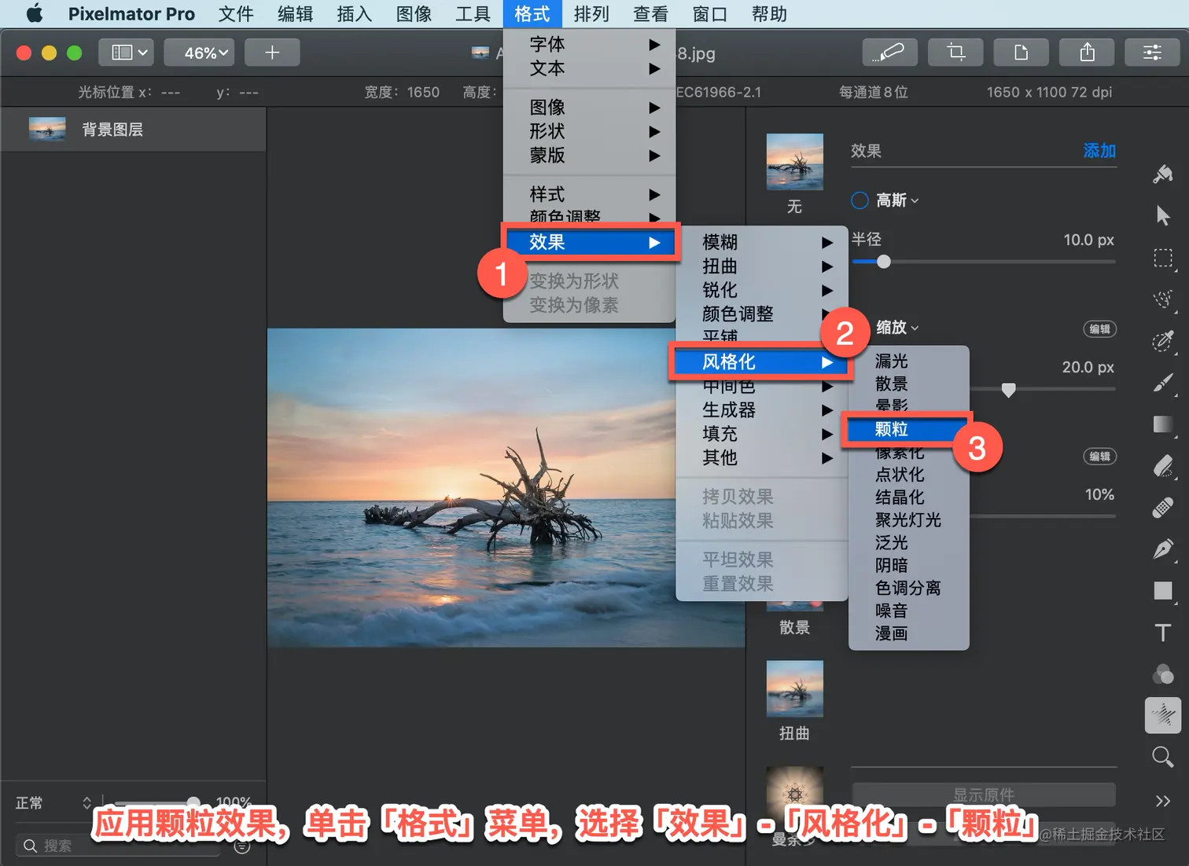
Task: Expand more tools double-chevron icon
Action: [x=1163, y=801]
